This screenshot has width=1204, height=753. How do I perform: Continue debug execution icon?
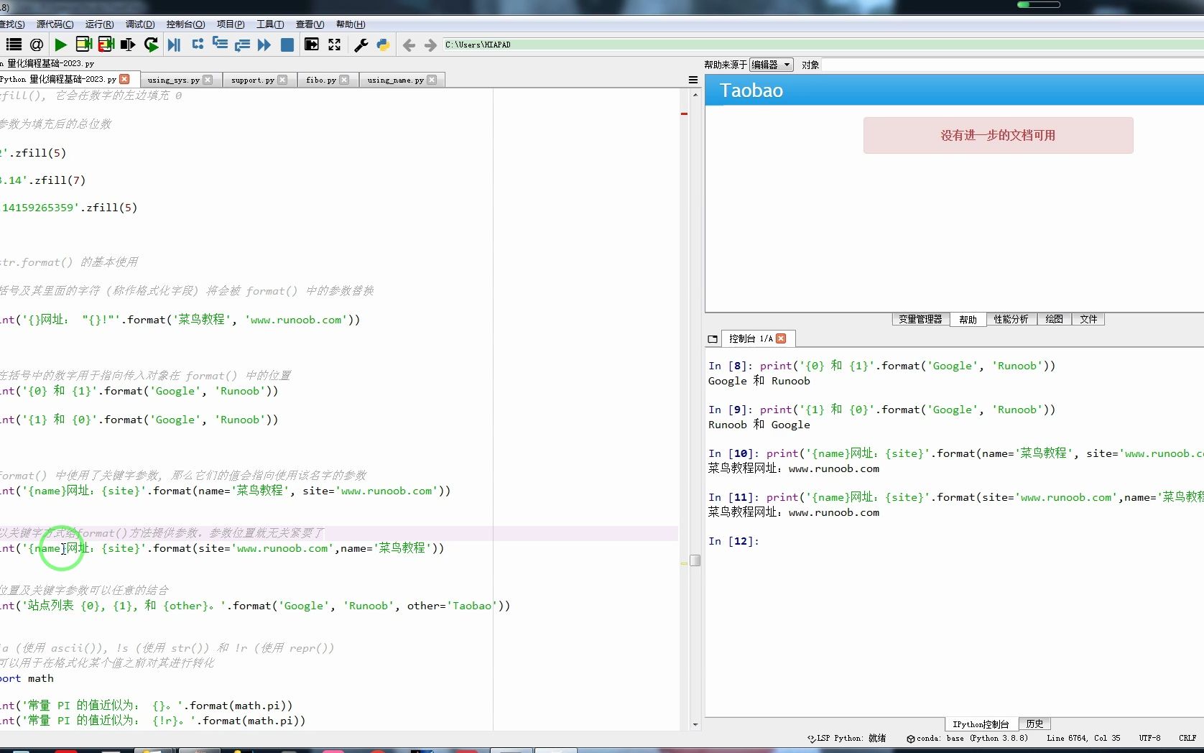[x=264, y=45]
